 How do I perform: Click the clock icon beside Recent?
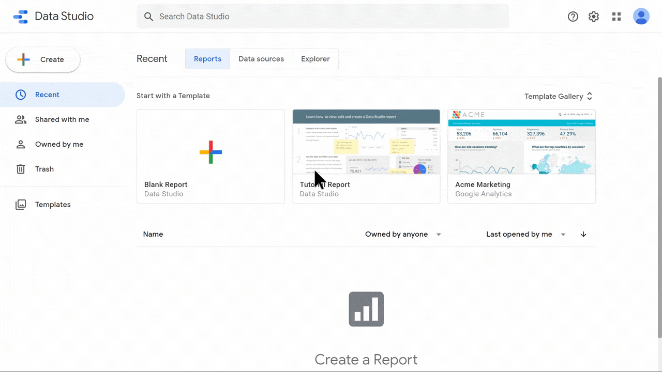(21, 95)
